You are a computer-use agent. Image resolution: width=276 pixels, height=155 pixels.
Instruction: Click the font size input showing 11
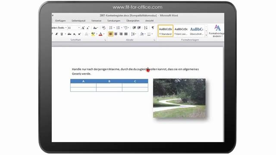pos(72,28)
